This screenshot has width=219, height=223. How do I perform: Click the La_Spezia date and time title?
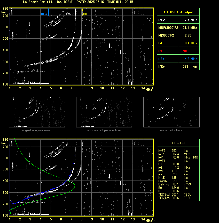click(78, 2)
